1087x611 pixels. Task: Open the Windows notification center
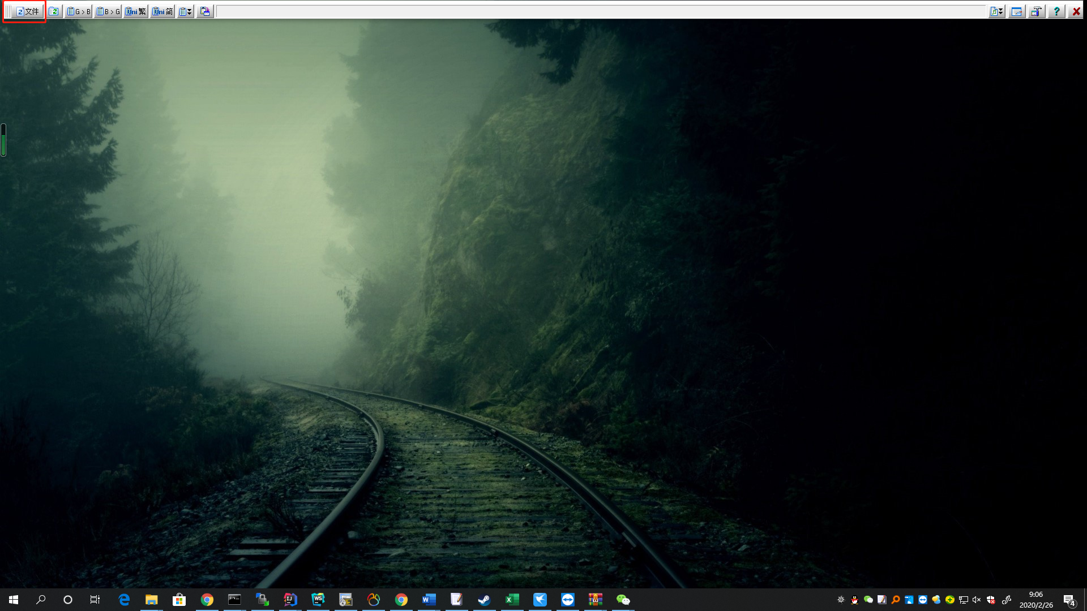tap(1069, 600)
